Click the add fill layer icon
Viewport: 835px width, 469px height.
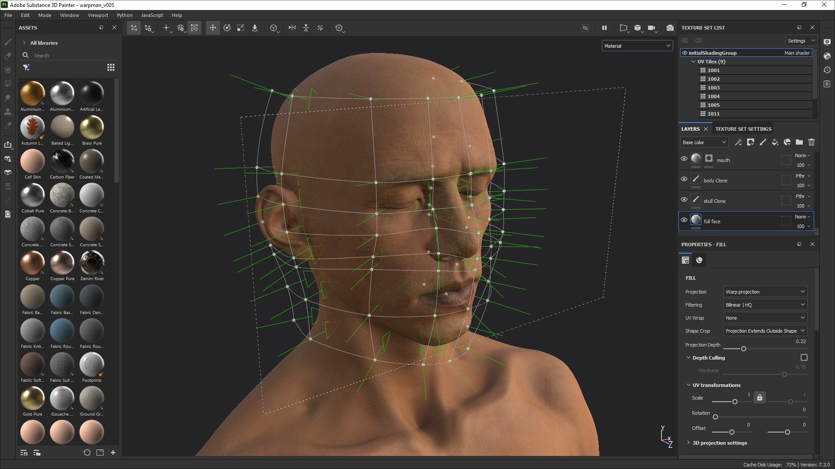point(775,142)
